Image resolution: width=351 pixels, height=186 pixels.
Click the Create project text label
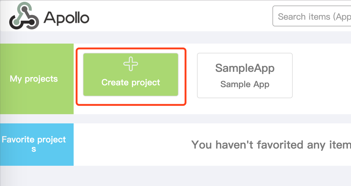131,83
